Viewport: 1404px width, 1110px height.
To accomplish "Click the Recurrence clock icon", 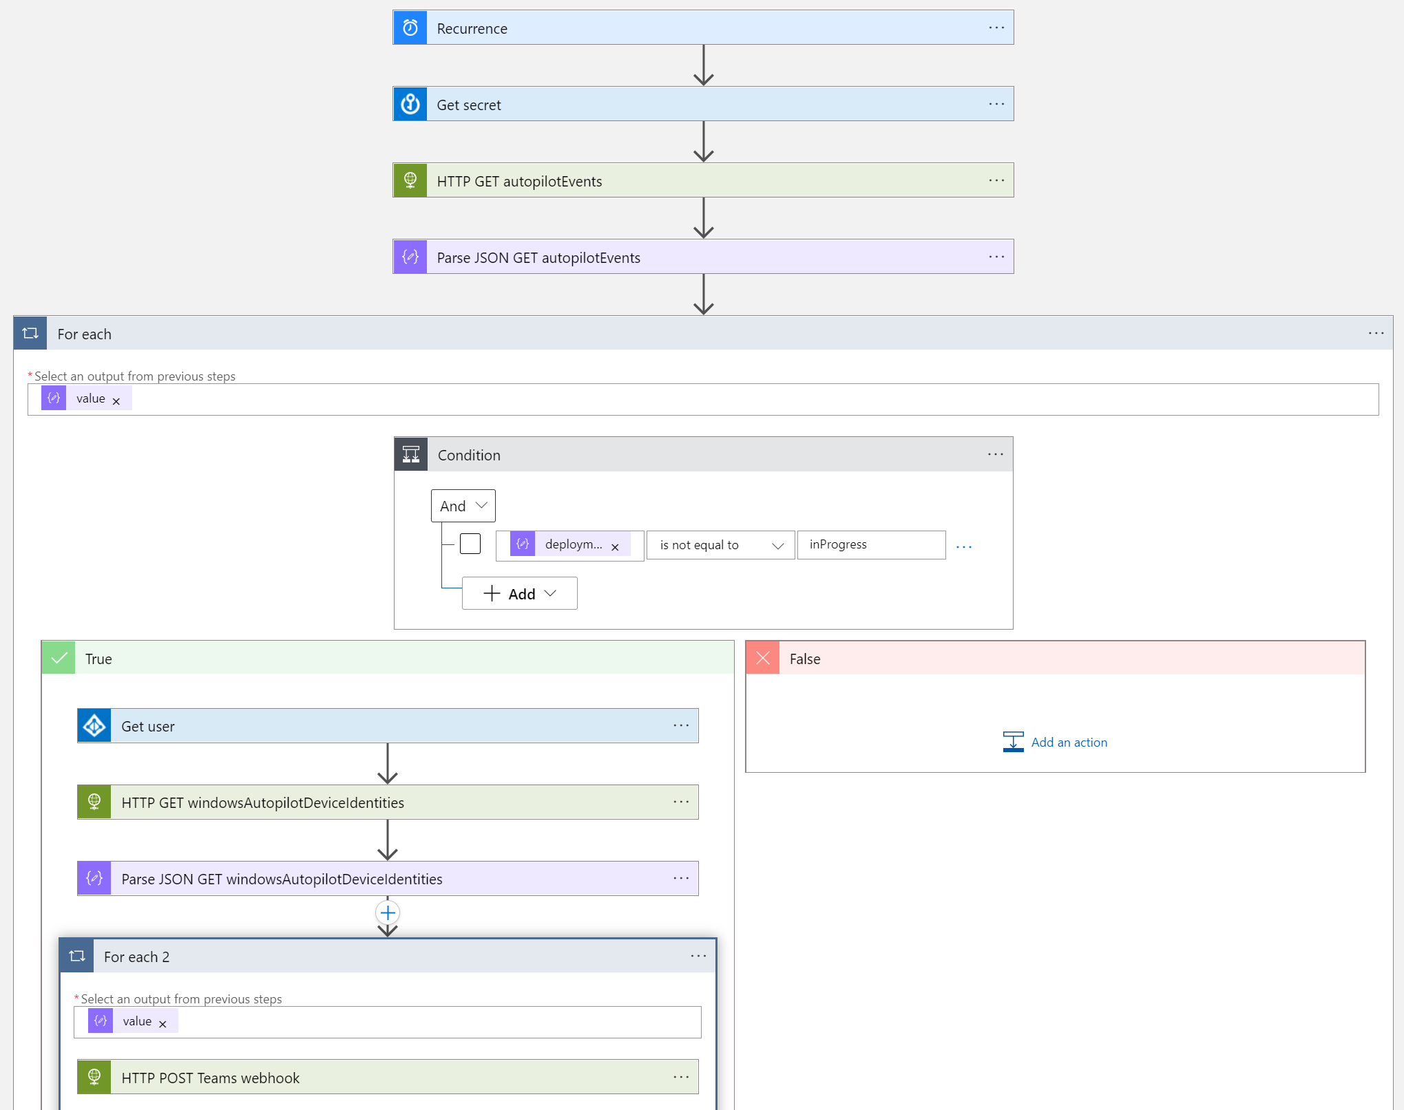I will coord(410,27).
